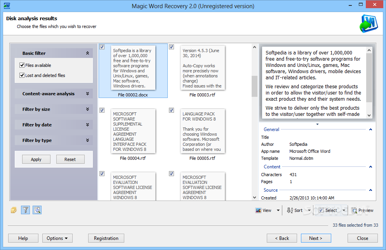Click the folder icon in the bottom-left toolbar

pyautogui.click(x=14, y=210)
